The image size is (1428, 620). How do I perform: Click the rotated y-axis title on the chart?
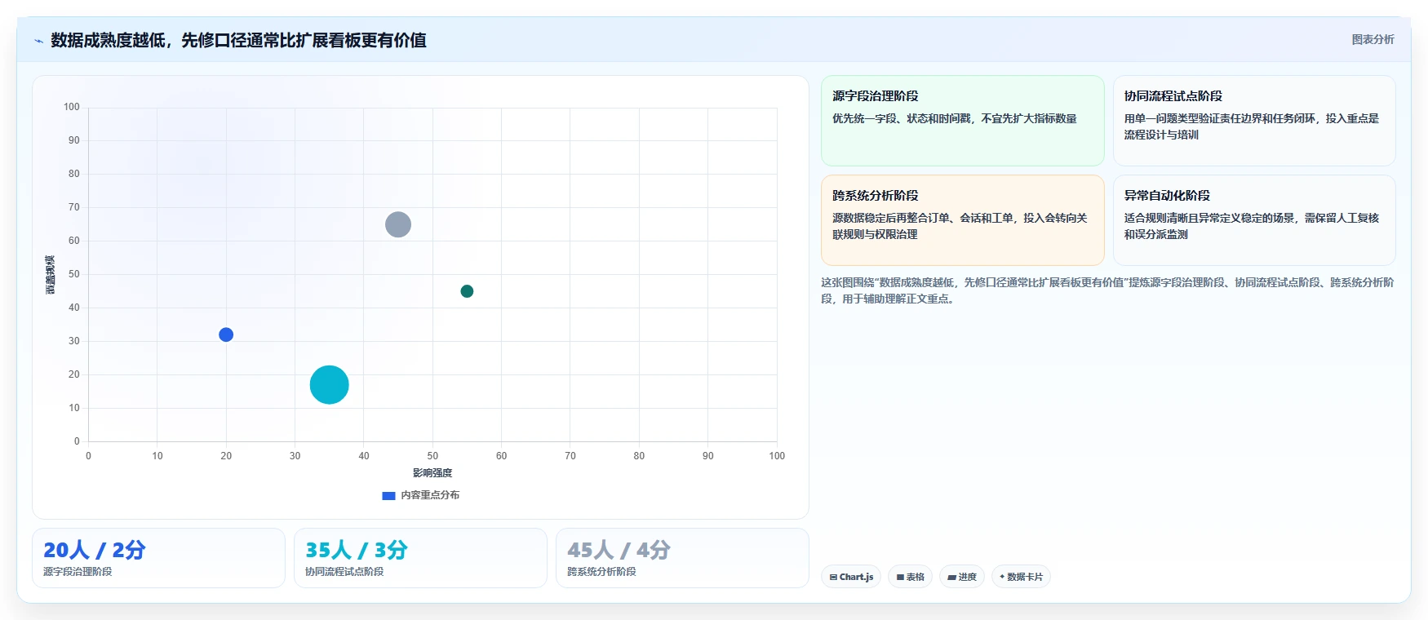tap(51, 275)
